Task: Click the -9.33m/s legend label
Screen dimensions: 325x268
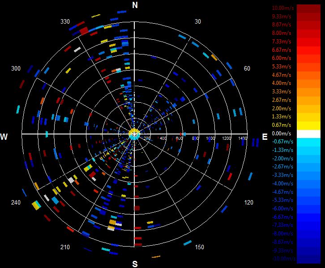Action: (282, 251)
